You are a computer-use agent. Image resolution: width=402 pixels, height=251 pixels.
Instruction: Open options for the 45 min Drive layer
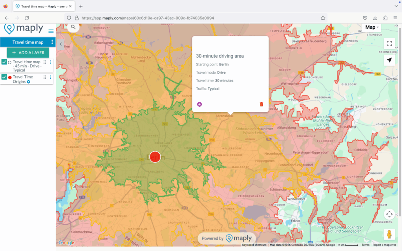coord(51,62)
